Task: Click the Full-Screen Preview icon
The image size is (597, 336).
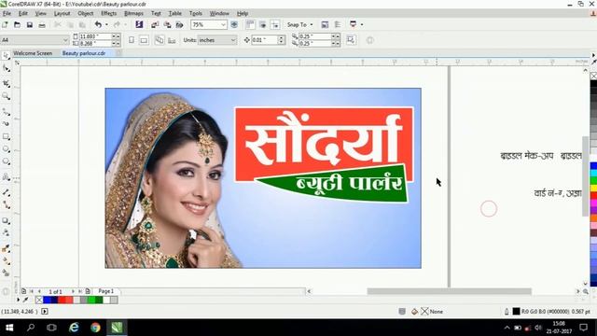Action: pyautogui.click(x=234, y=25)
